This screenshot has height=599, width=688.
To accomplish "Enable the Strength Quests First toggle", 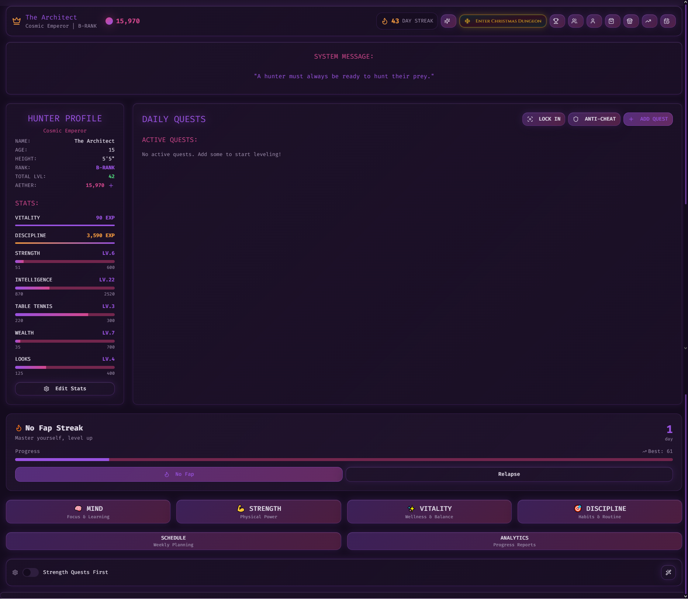I will coord(31,572).
